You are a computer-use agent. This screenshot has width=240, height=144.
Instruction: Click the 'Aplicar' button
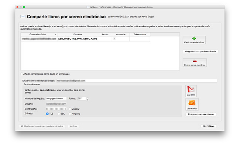coord(73,126)
